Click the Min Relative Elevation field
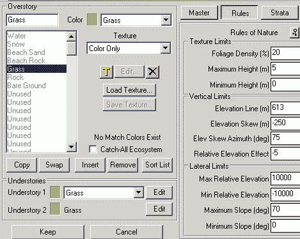 click(285, 194)
